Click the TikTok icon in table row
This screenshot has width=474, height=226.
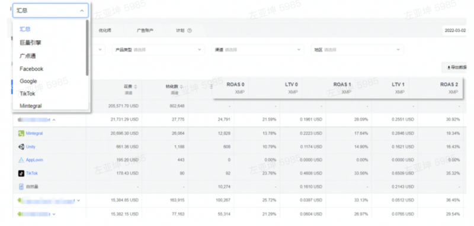(x=21, y=173)
